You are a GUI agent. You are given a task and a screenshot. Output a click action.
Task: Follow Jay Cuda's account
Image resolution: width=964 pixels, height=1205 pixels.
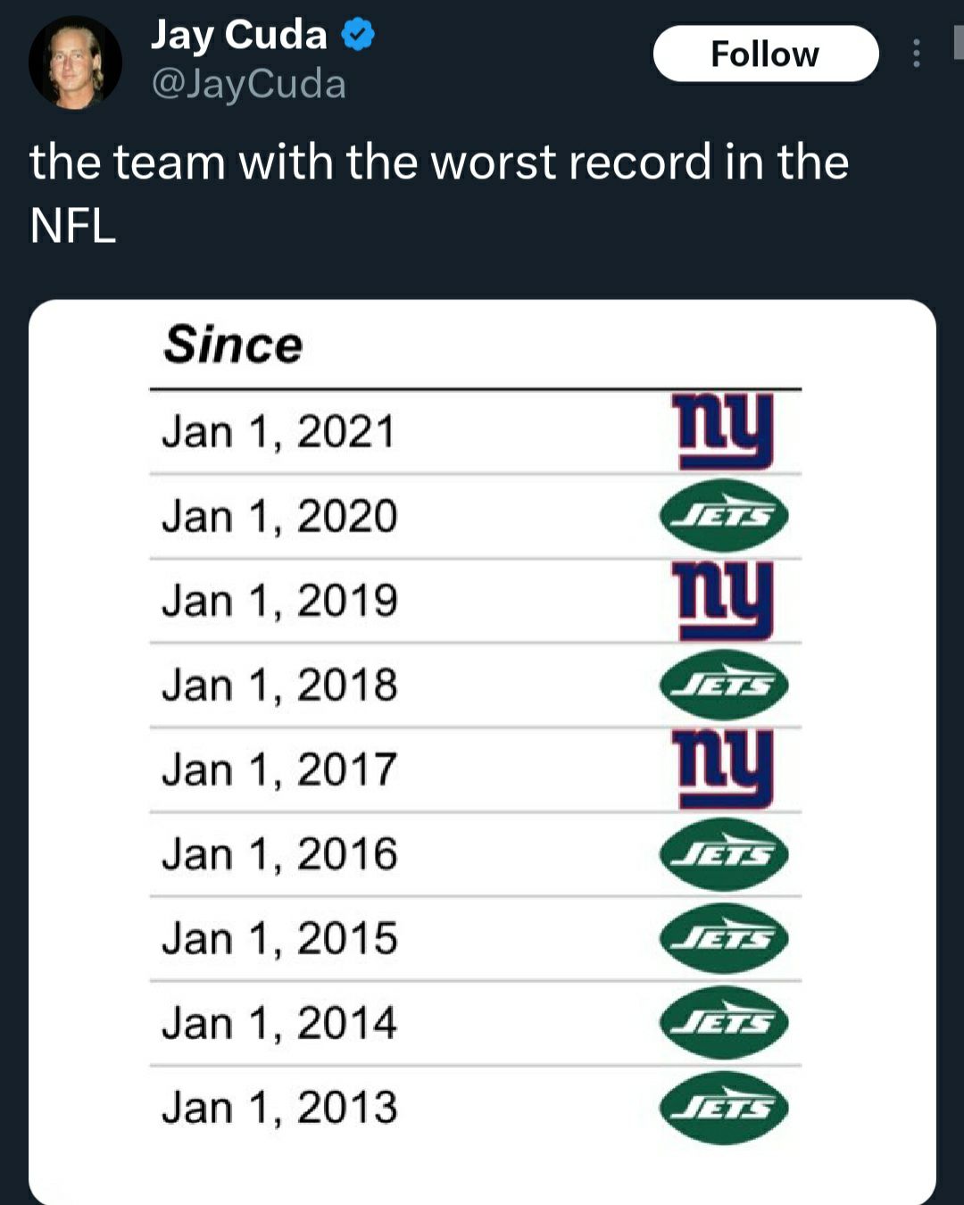click(x=765, y=54)
